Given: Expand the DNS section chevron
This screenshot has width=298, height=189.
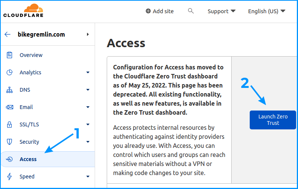Looking at the screenshot, I should point(88,90).
